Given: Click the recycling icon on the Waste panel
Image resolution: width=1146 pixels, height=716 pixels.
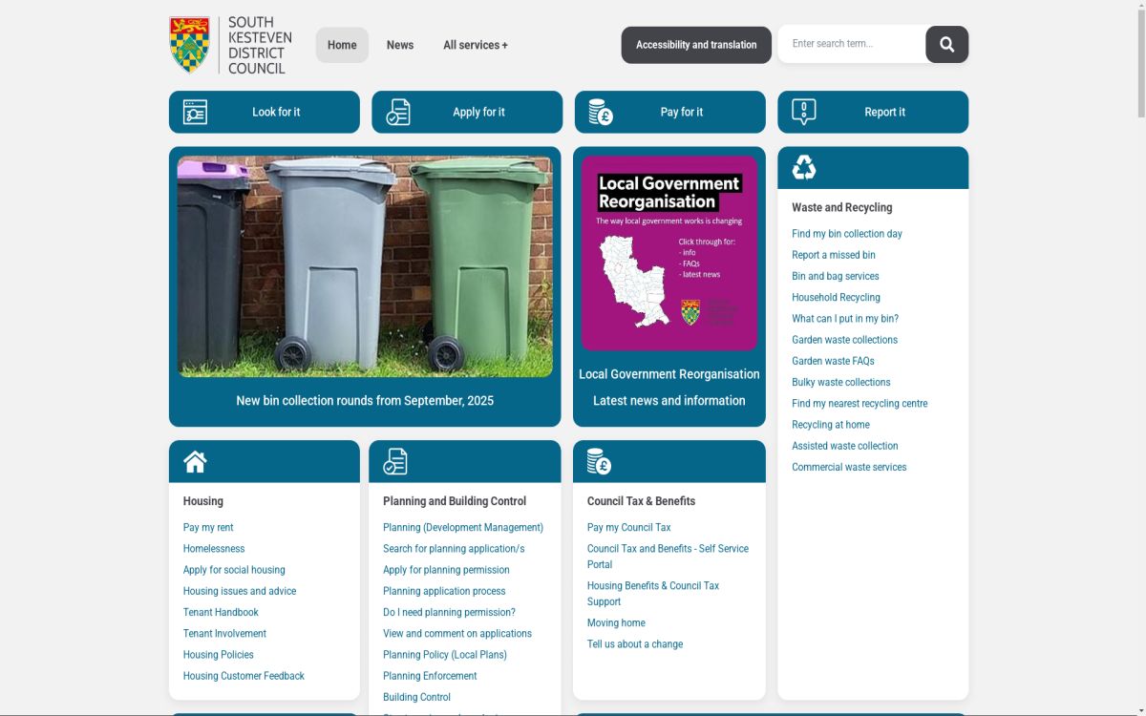Looking at the screenshot, I should tap(802, 167).
